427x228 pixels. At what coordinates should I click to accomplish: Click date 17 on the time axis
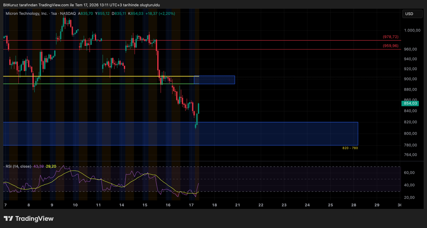(191, 205)
